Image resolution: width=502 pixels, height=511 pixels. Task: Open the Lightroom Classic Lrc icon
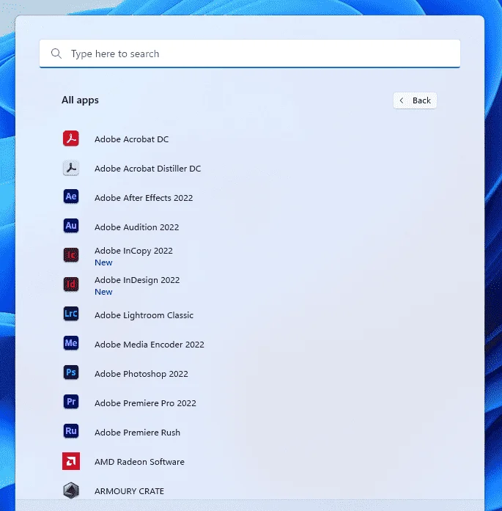[x=71, y=314]
